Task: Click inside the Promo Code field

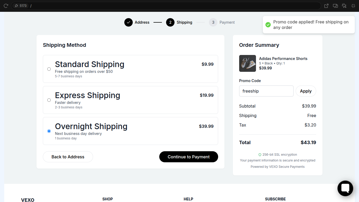Action: (266, 91)
